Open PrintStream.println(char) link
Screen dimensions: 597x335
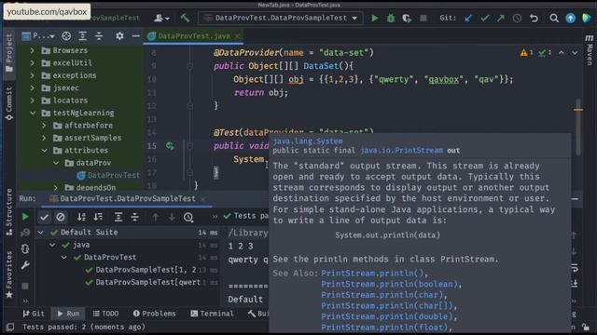coord(382,295)
